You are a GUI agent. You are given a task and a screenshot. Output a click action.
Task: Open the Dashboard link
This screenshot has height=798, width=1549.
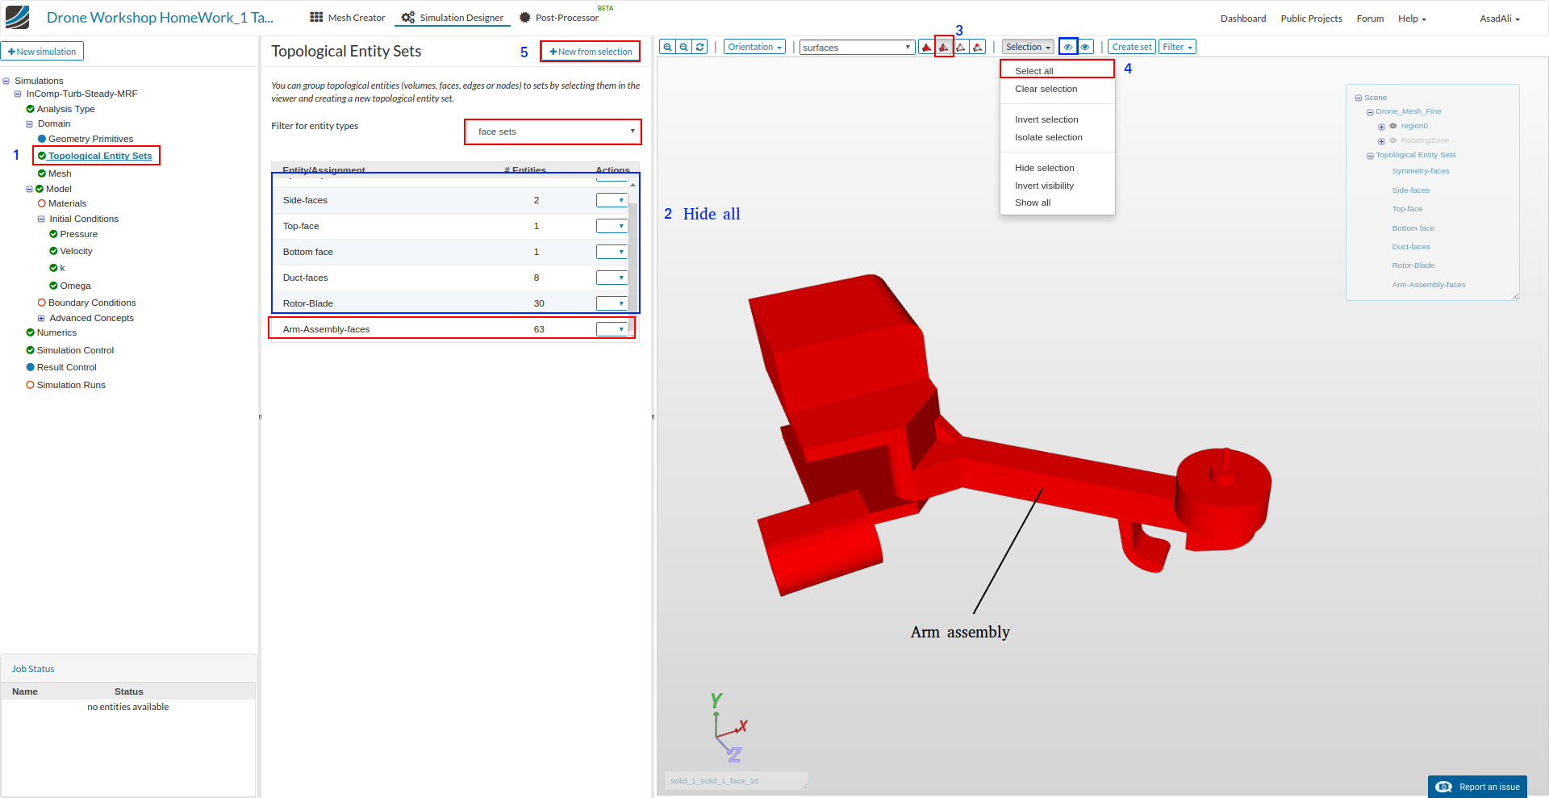pos(1243,19)
